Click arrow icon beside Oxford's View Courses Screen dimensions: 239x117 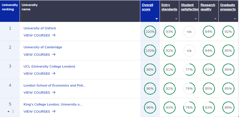(54, 35)
